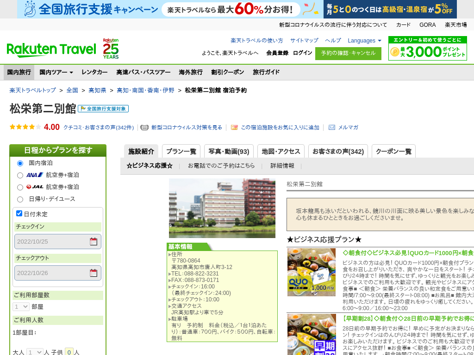Switch to the プラン一覧 tab
474x355 pixels.
181,151
